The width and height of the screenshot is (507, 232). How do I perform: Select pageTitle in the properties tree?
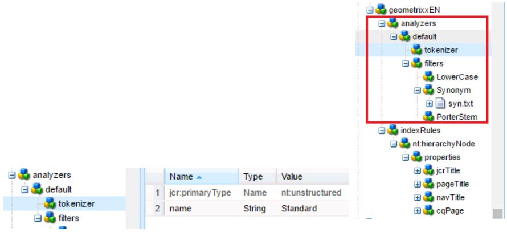(x=453, y=184)
